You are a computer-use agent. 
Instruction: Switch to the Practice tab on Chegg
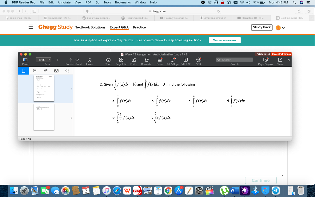click(139, 27)
